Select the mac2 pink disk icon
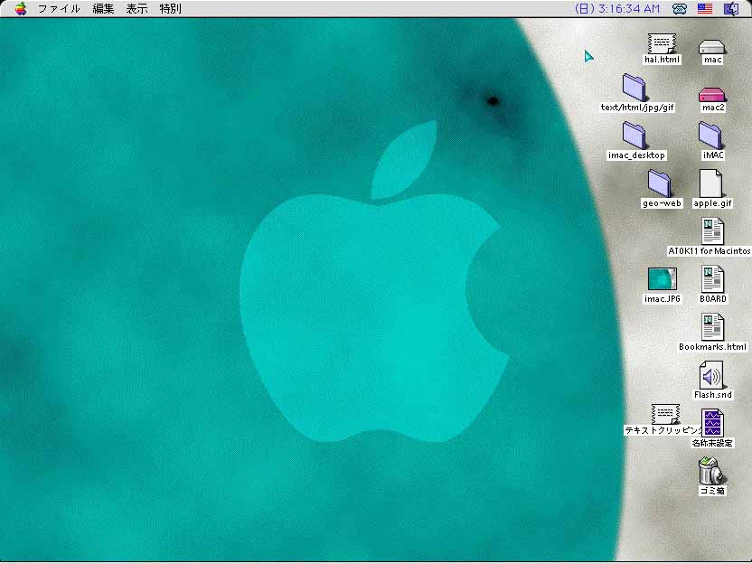Image resolution: width=752 pixels, height=564 pixels. pos(712,95)
